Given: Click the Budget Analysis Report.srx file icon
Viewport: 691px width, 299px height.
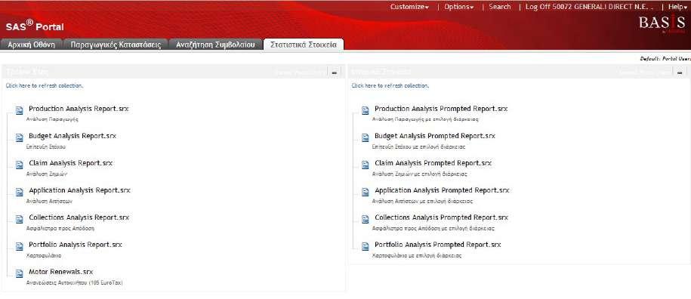Looking at the screenshot, I should pyautogui.click(x=20, y=138).
